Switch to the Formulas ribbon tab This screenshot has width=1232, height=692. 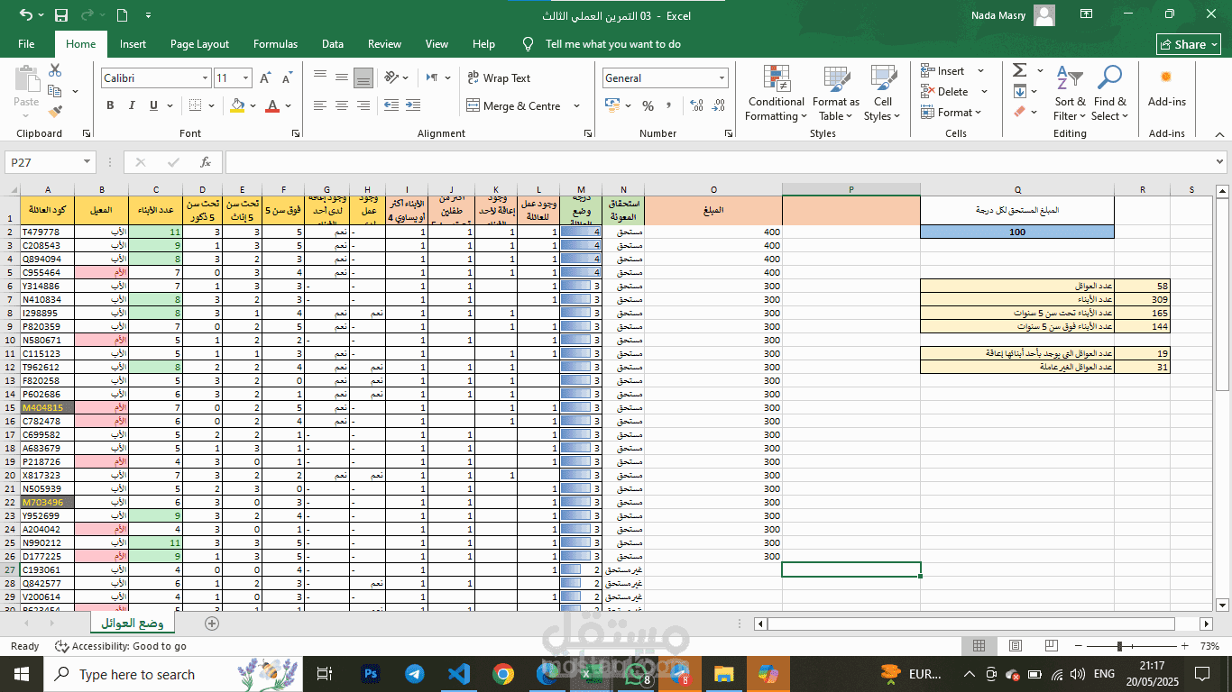(275, 44)
